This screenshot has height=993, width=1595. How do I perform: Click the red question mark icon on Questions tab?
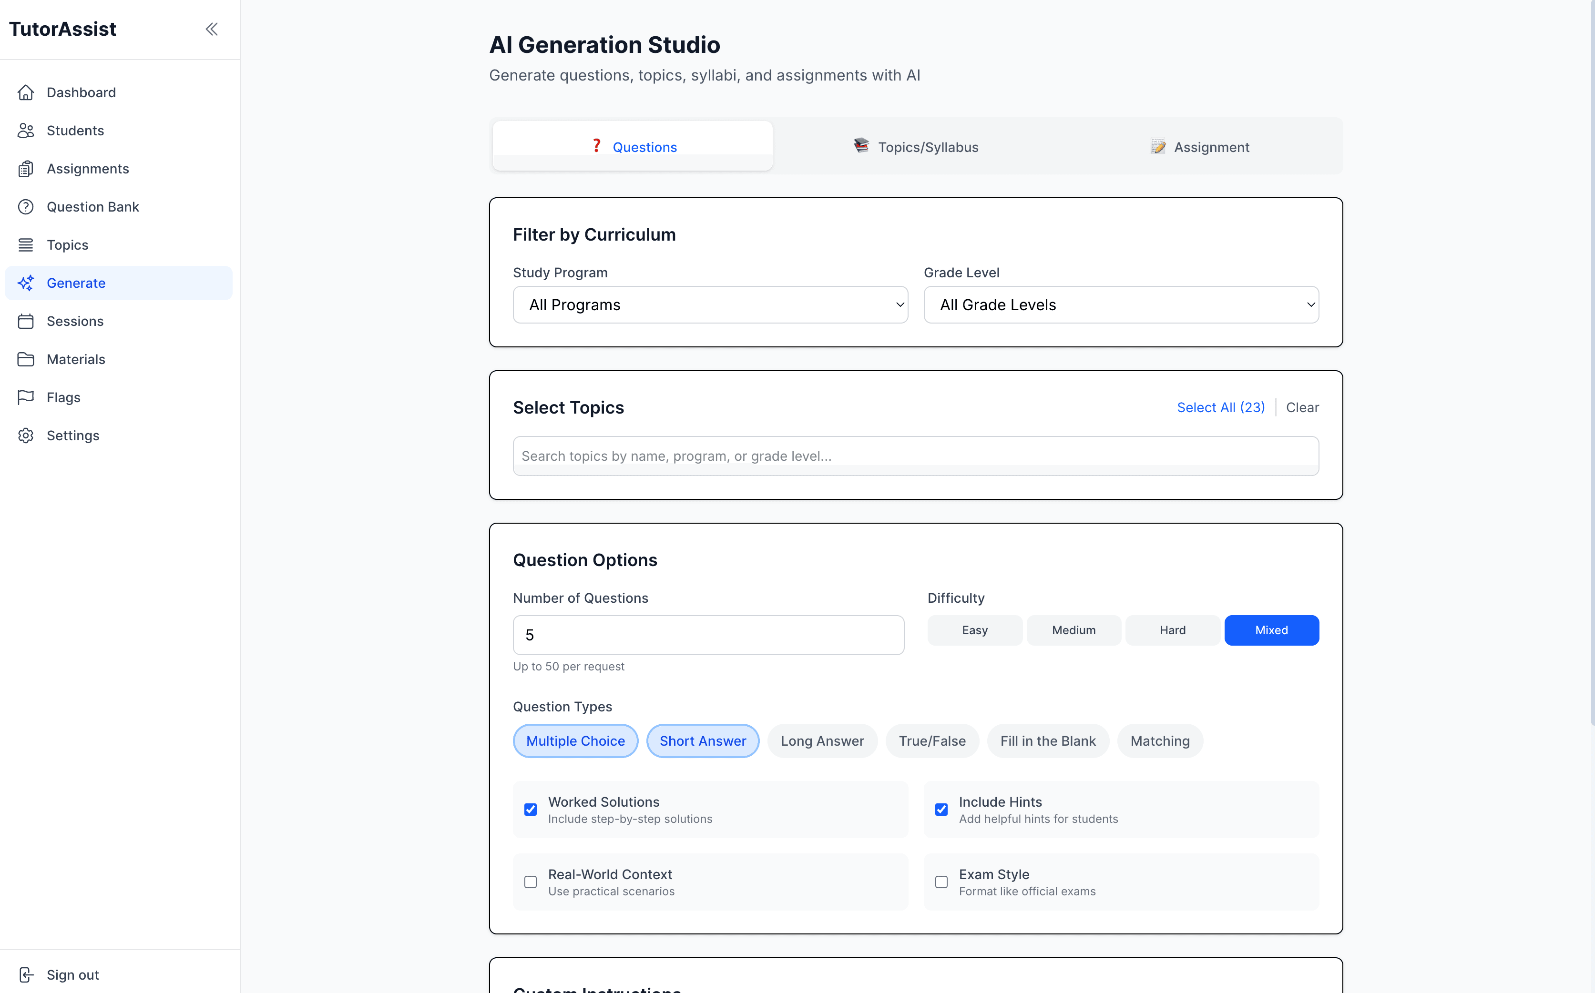(596, 146)
